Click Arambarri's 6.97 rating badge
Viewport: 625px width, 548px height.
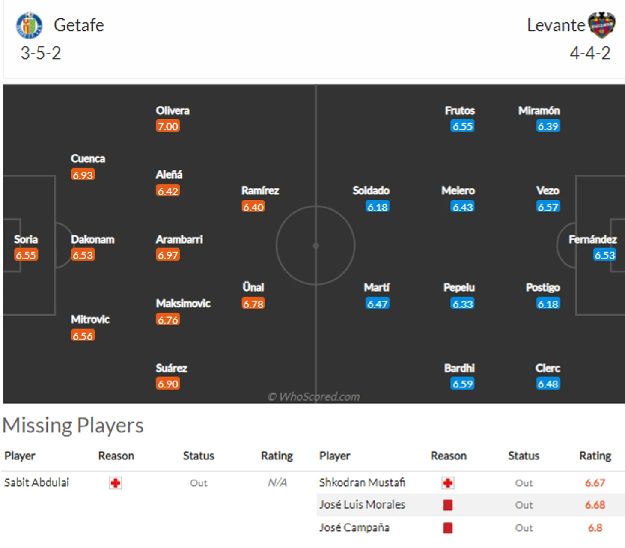point(167,255)
